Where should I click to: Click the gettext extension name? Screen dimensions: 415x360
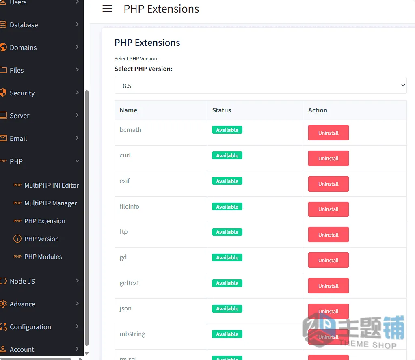[129, 283]
